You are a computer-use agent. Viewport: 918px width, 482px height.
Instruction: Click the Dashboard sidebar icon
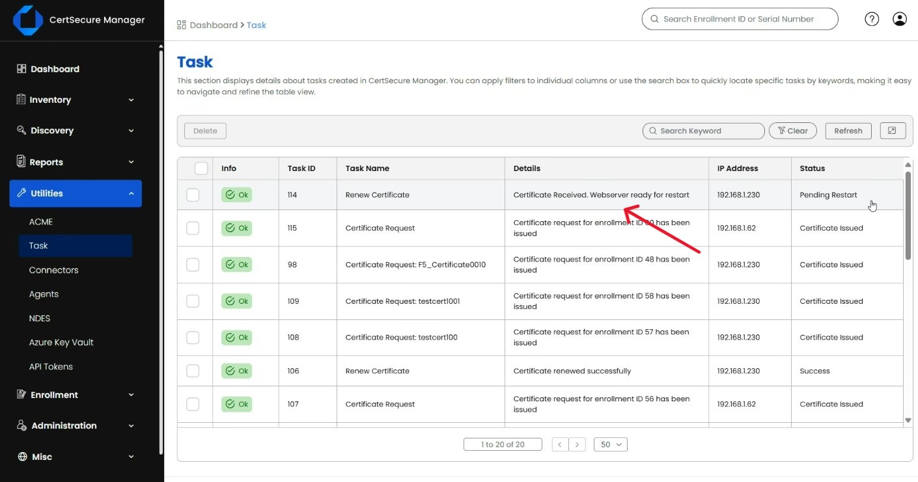[21, 69]
